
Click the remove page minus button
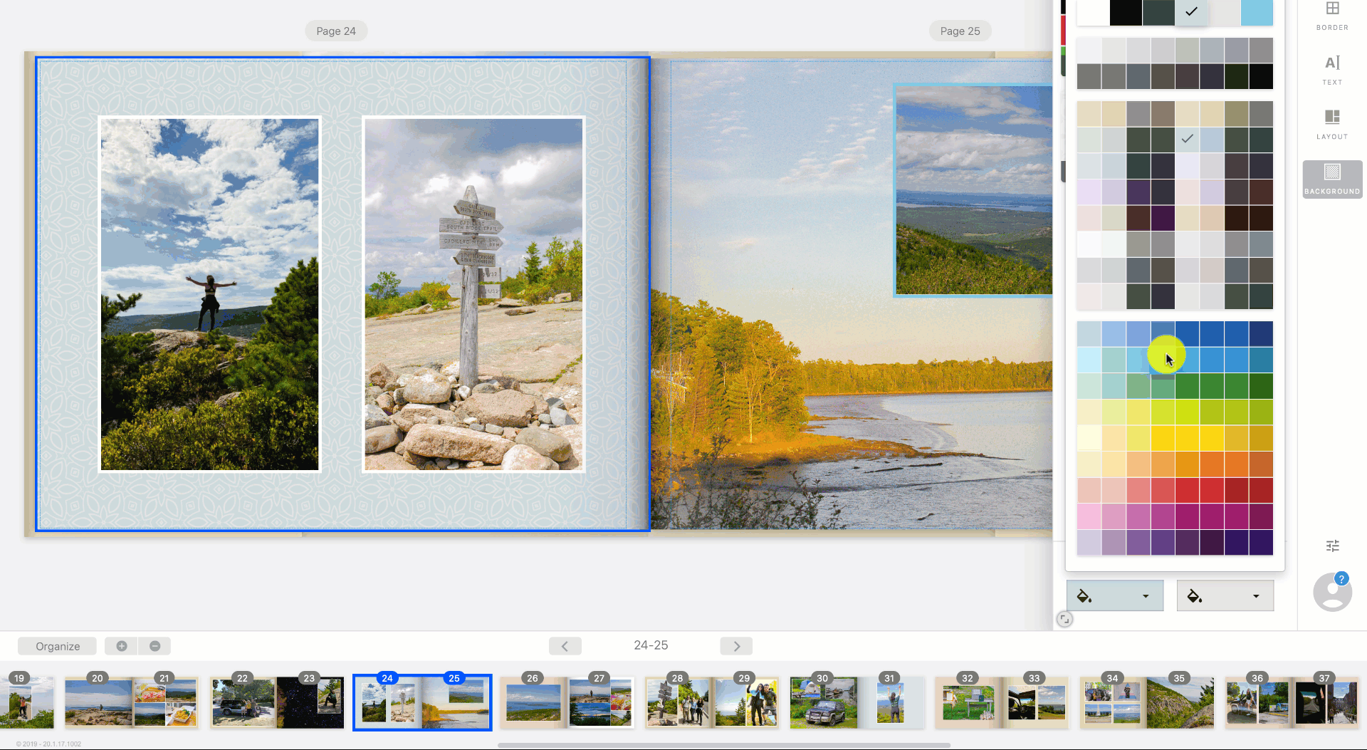[154, 646]
